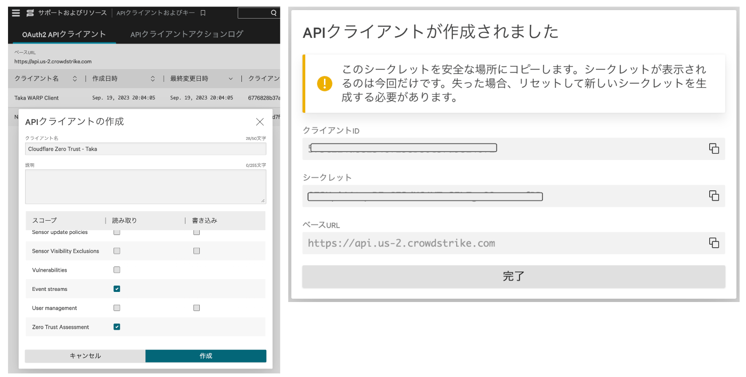Edit the client name field
Viewport: 746px width, 377px height.
click(x=145, y=149)
